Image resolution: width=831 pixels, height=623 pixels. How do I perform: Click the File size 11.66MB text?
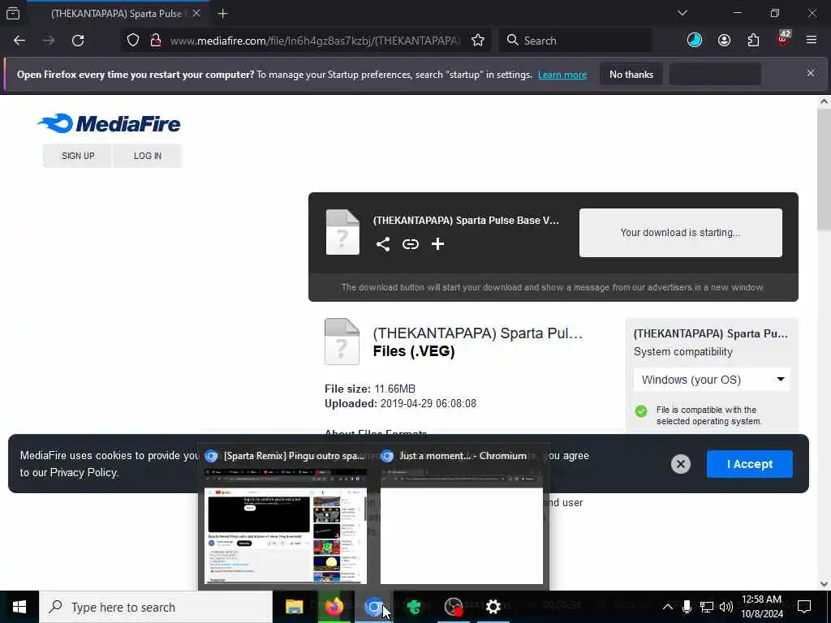point(370,389)
